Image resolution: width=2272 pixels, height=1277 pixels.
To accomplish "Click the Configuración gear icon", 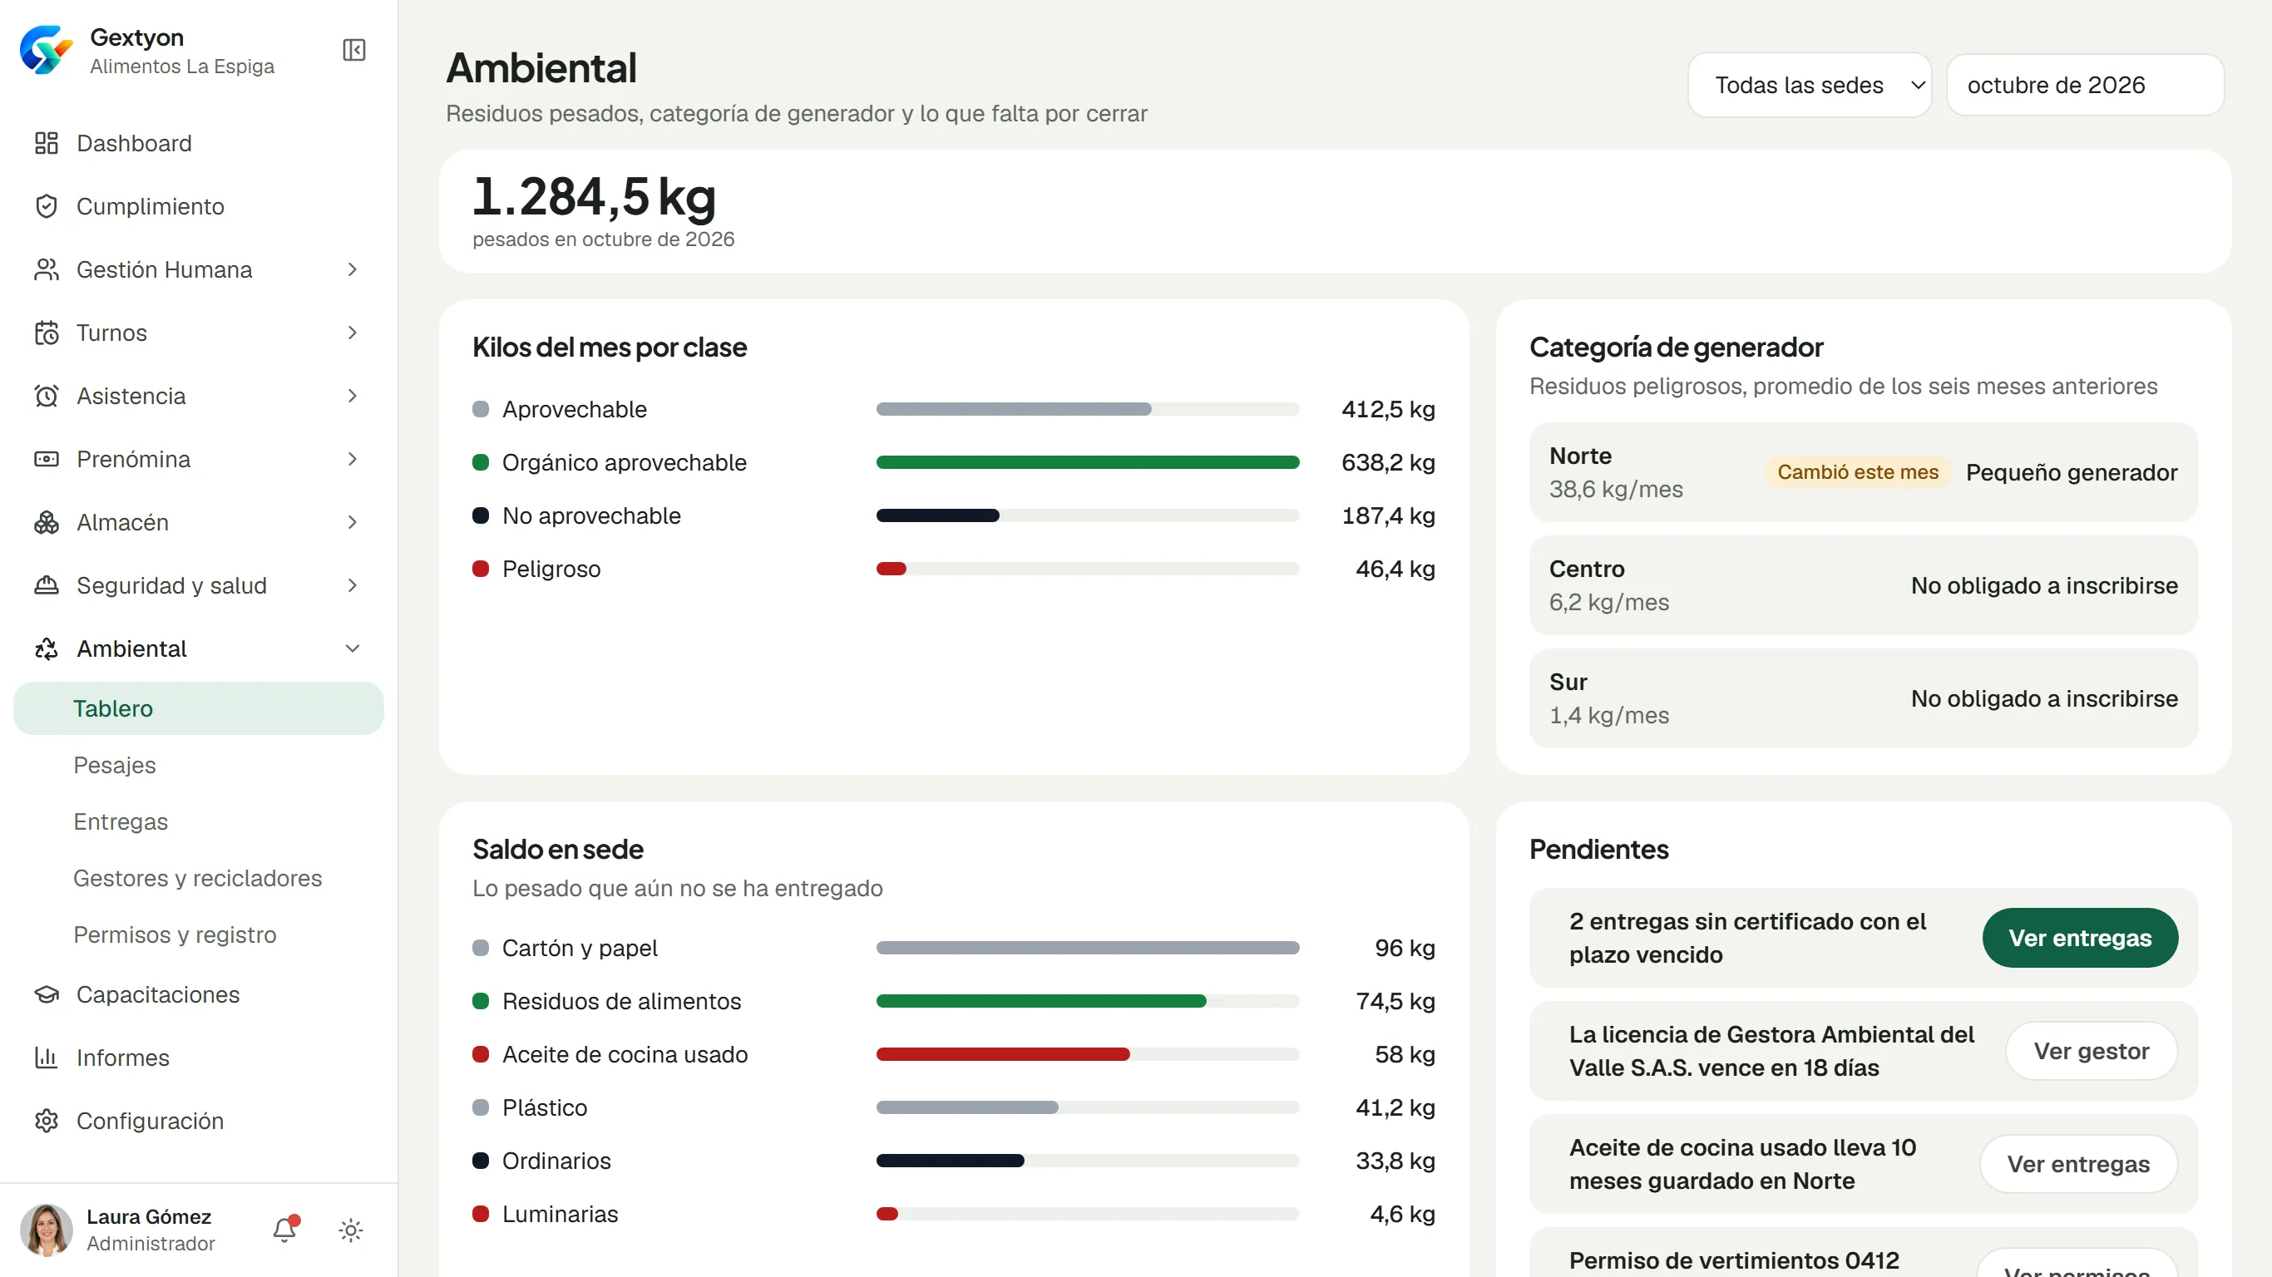I will tap(46, 1121).
